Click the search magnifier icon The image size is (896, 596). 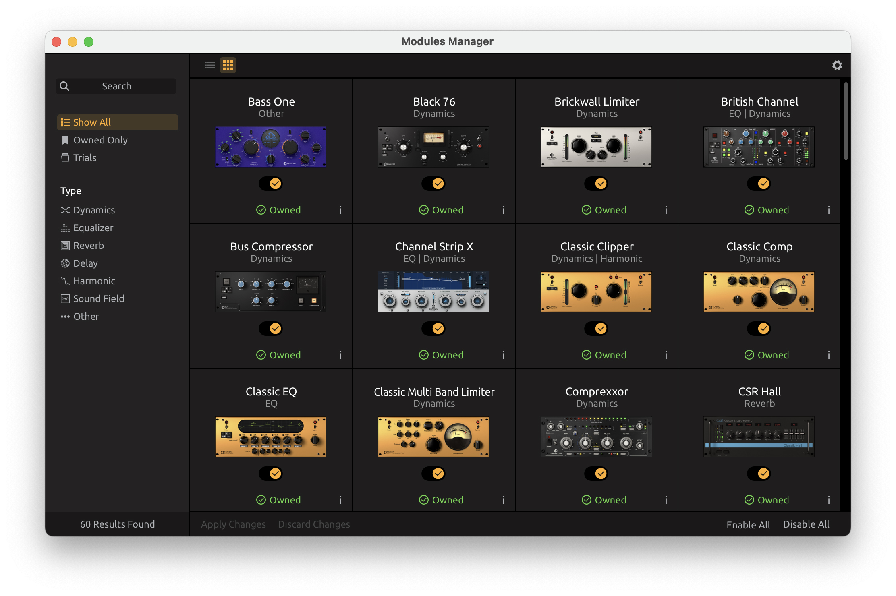click(x=64, y=86)
